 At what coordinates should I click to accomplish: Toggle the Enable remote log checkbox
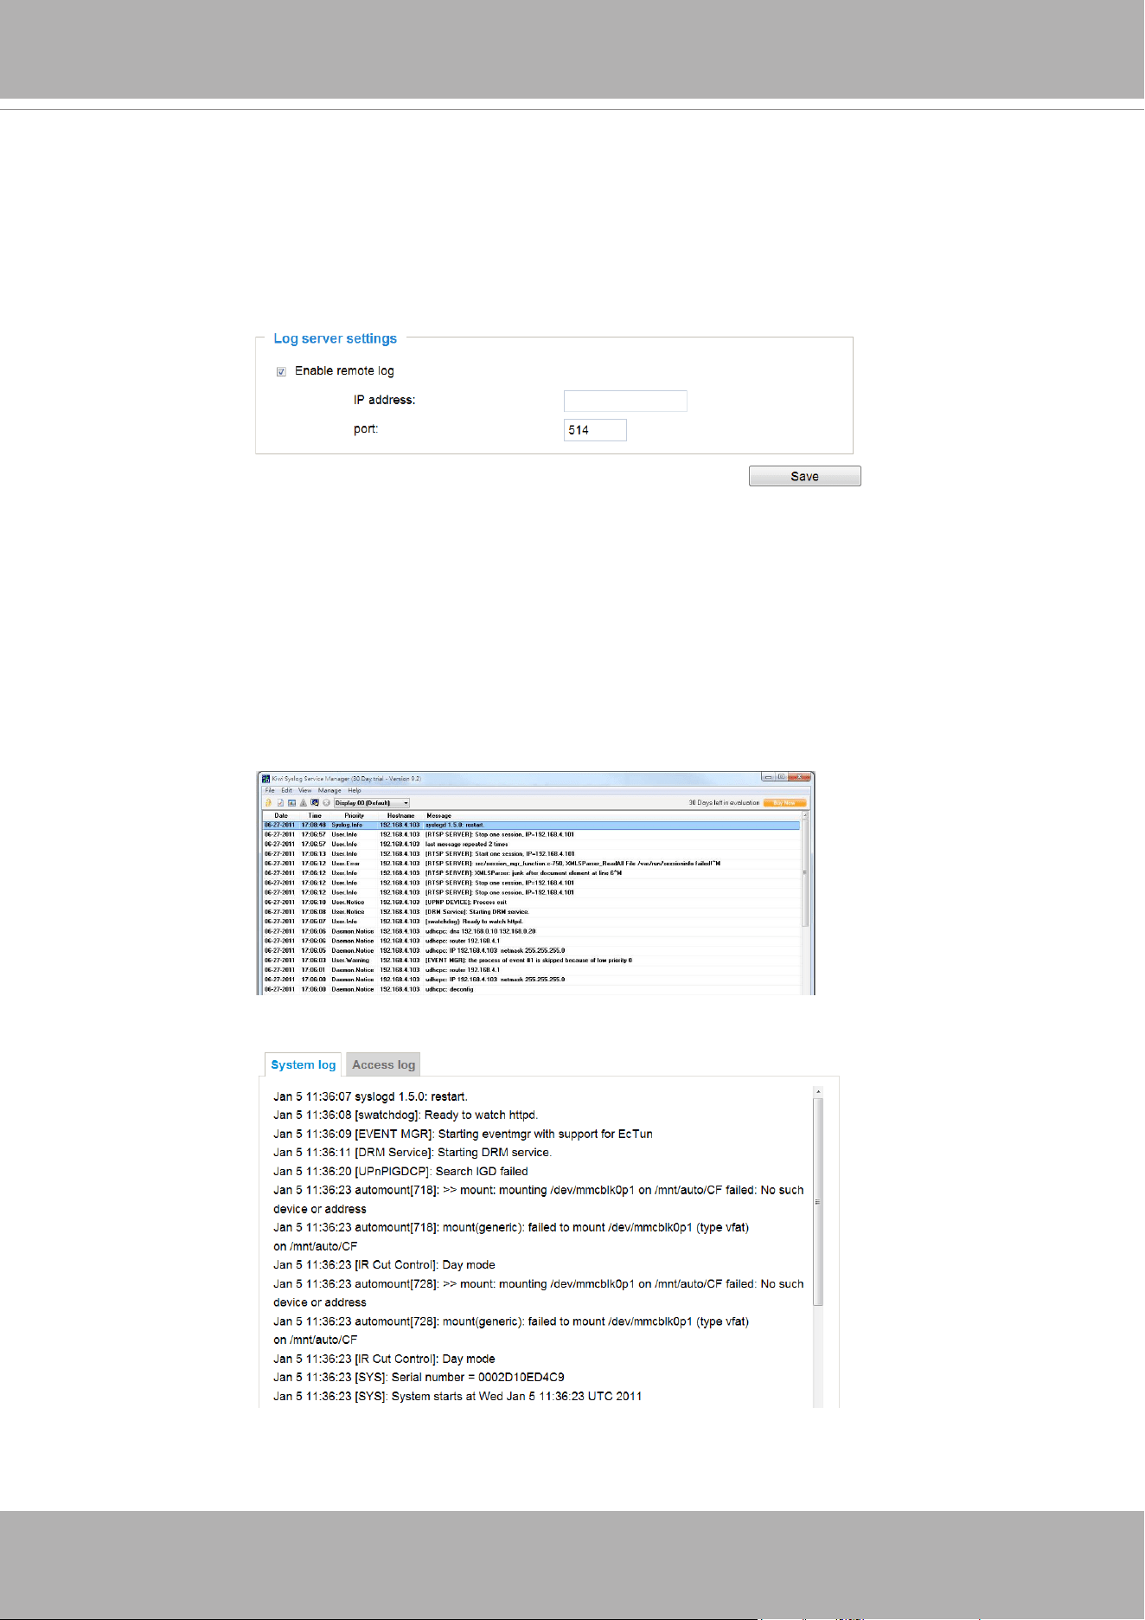281,371
